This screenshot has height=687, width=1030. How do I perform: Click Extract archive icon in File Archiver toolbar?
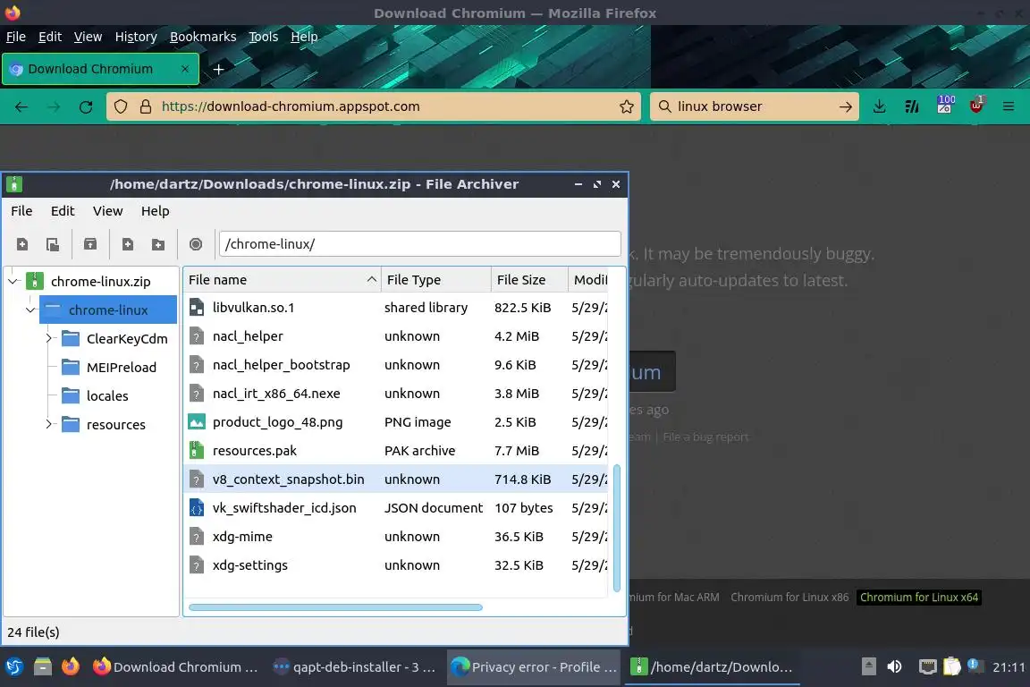pyautogui.click(x=90, y=244)
